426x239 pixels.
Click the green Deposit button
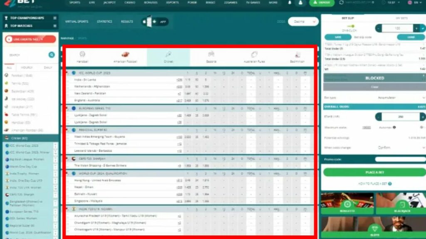tap(322, 2)
